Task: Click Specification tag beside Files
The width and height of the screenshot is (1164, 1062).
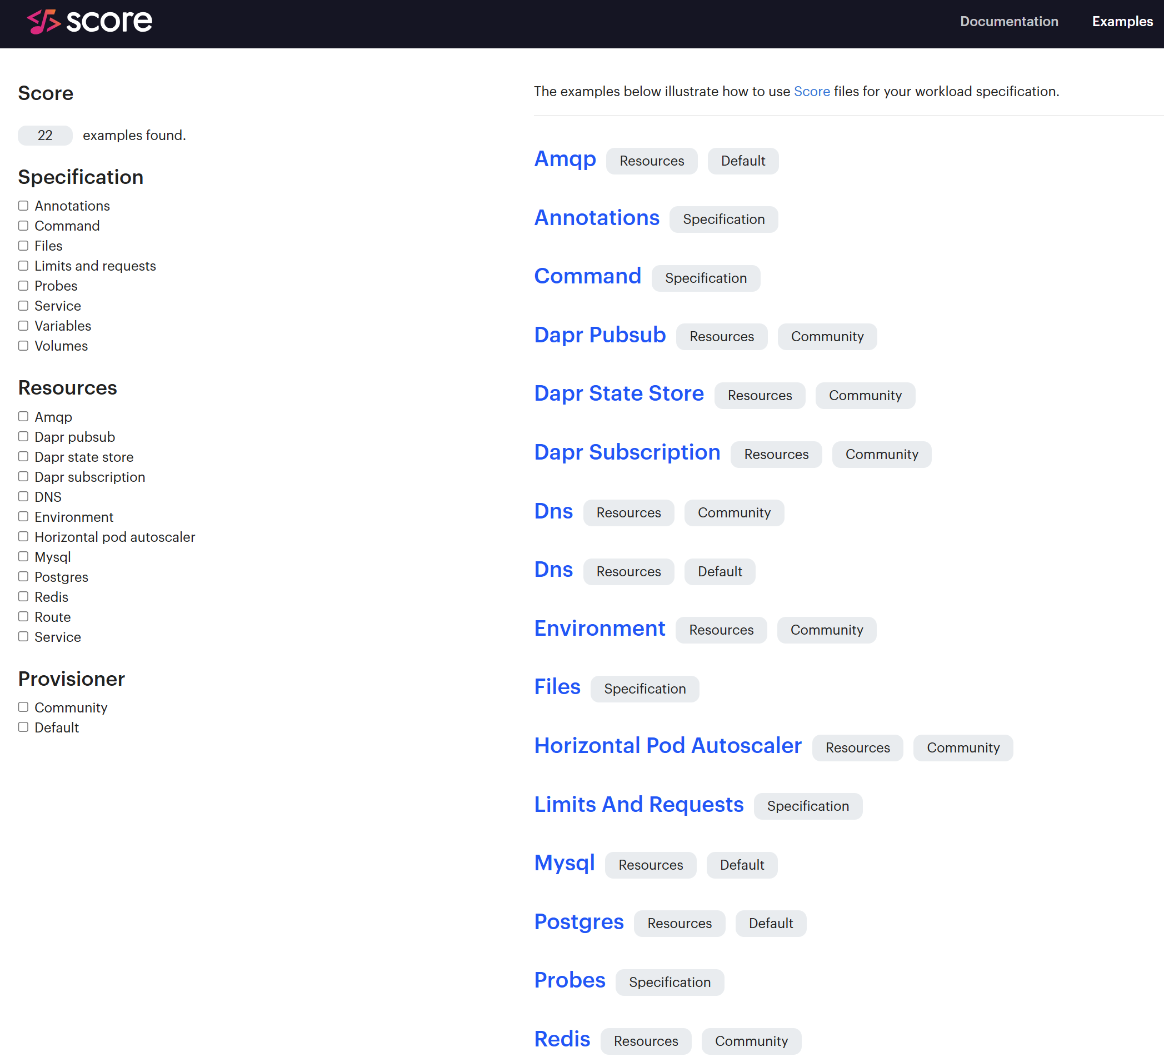Action: click(645, 689)
